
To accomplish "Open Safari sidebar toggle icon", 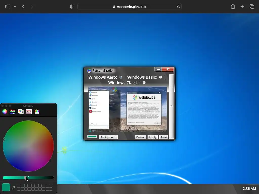I will click(8, 7).
